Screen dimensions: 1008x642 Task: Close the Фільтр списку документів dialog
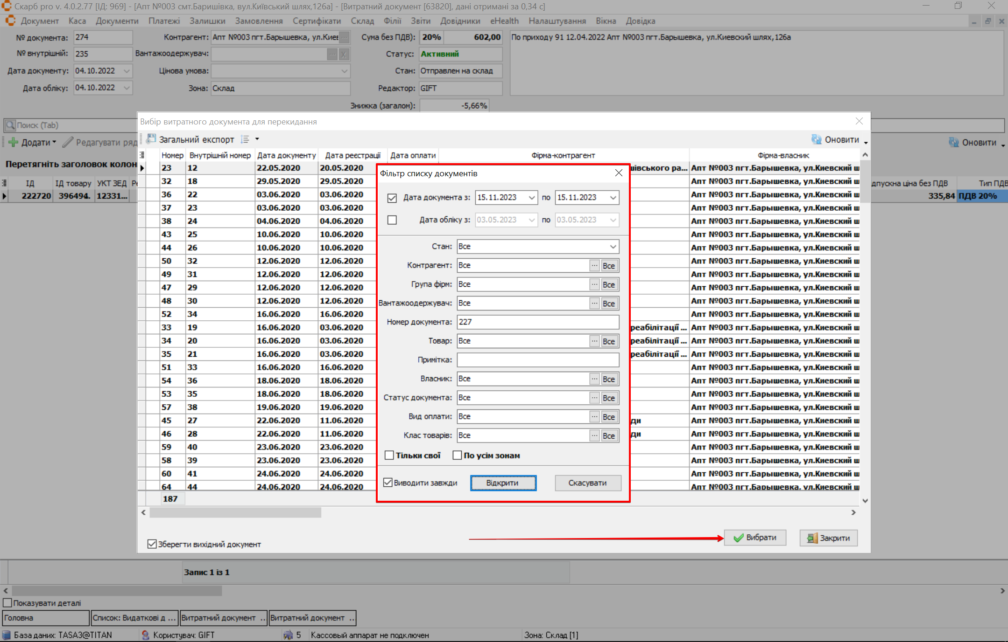(x=619, y=173)
